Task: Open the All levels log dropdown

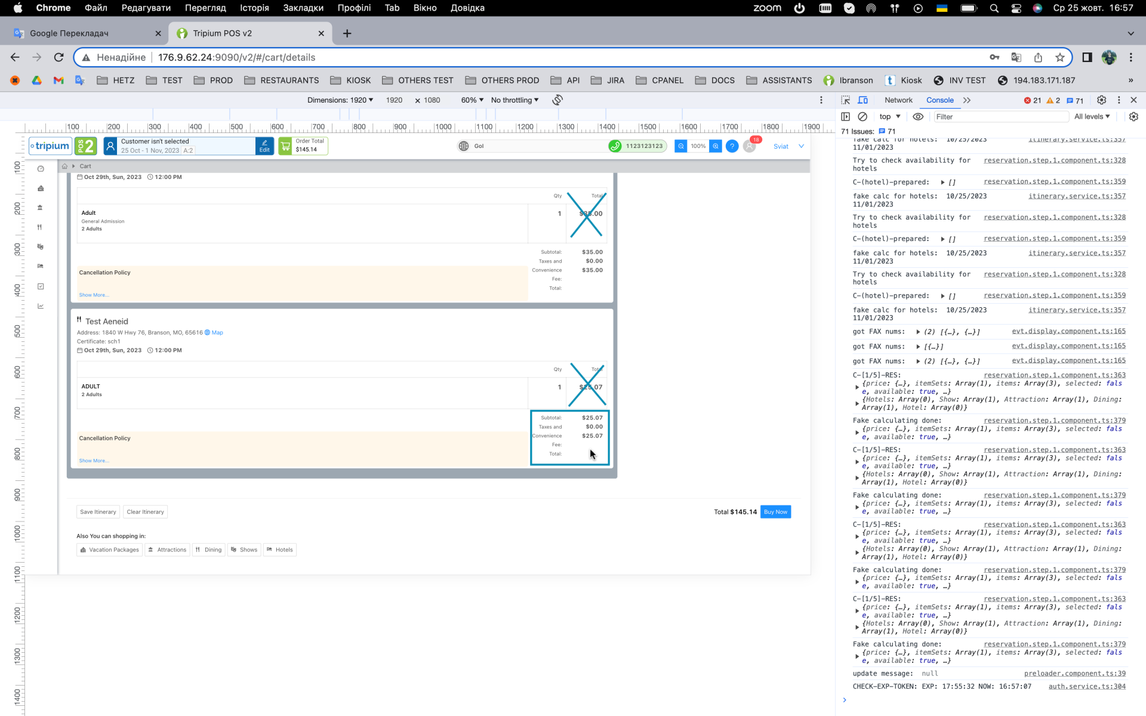Action: click(x=1092, y=117)
